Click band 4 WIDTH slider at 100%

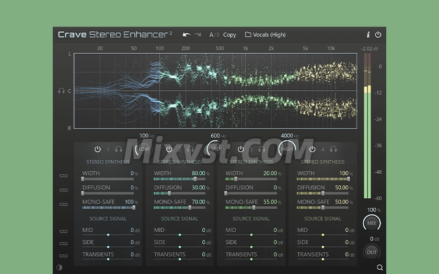pos(323,179)
